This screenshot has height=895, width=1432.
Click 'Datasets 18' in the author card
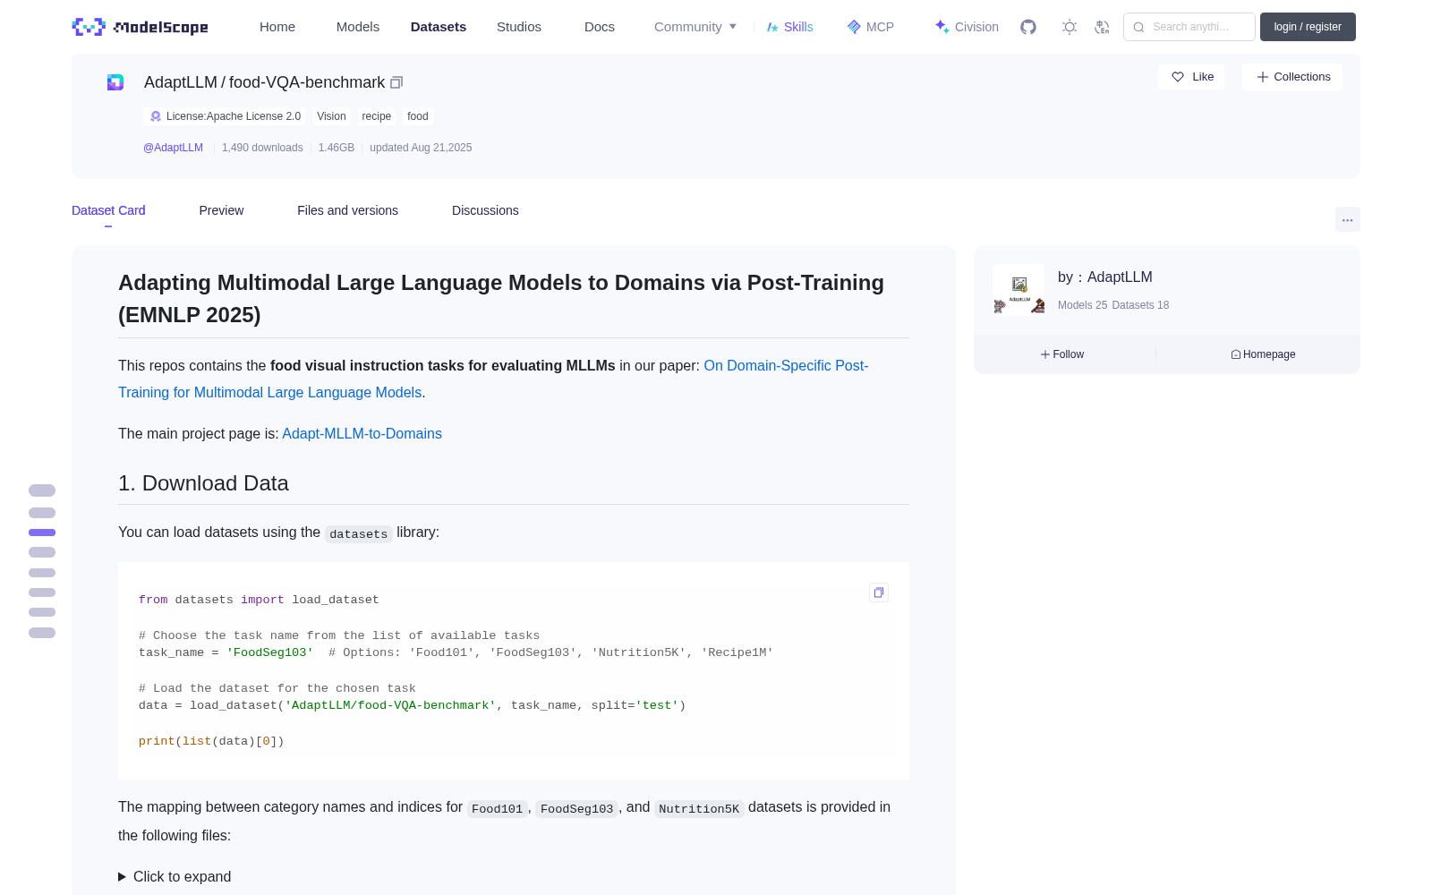coord(1140,305)
